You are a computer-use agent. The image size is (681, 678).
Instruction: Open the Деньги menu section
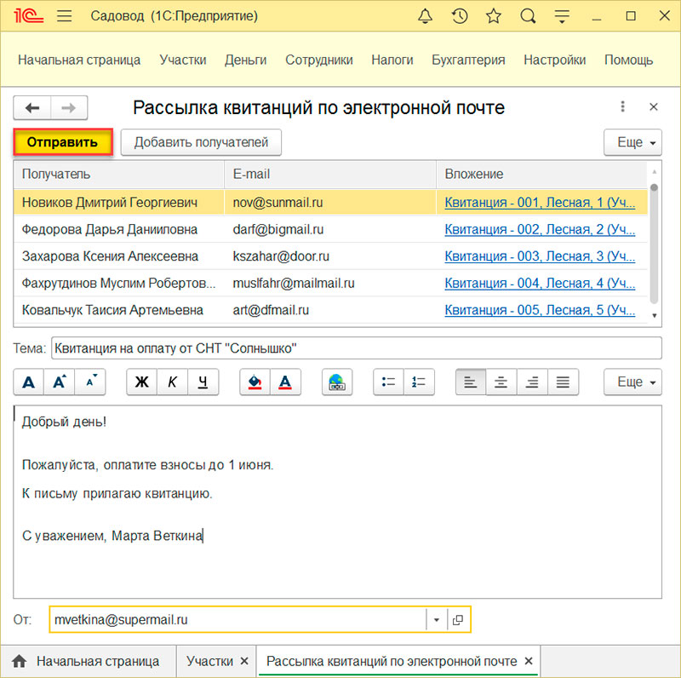[x=245, y=60]
